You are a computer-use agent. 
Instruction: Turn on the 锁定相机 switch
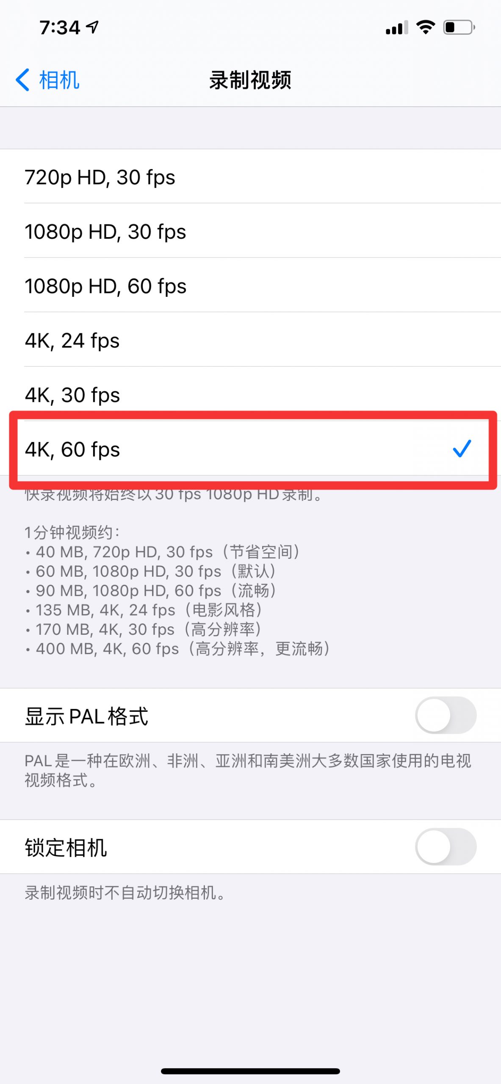click(446, 846)
